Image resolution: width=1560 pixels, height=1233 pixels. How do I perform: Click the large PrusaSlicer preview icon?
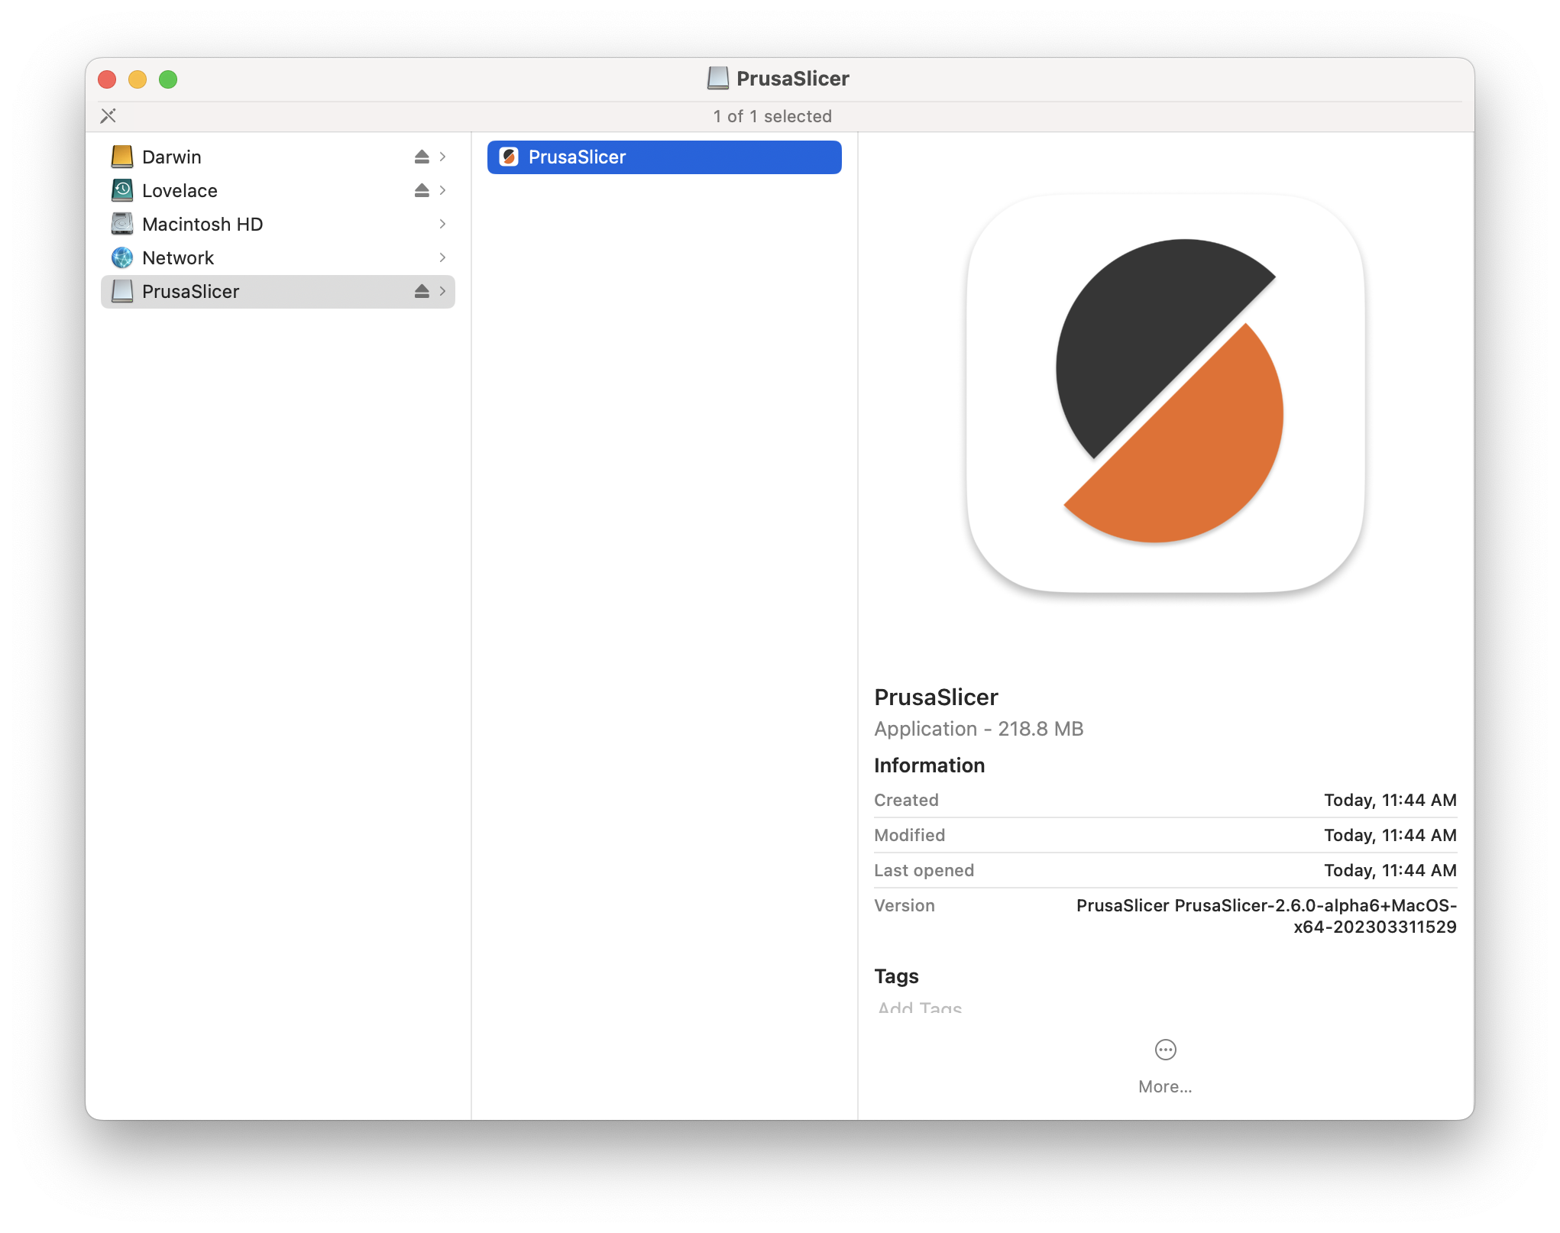pyautogui.click(x=1165, y=393)
